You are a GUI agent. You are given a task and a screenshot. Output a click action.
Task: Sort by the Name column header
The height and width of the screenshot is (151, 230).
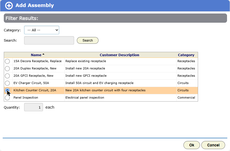(x=36, y=55)
